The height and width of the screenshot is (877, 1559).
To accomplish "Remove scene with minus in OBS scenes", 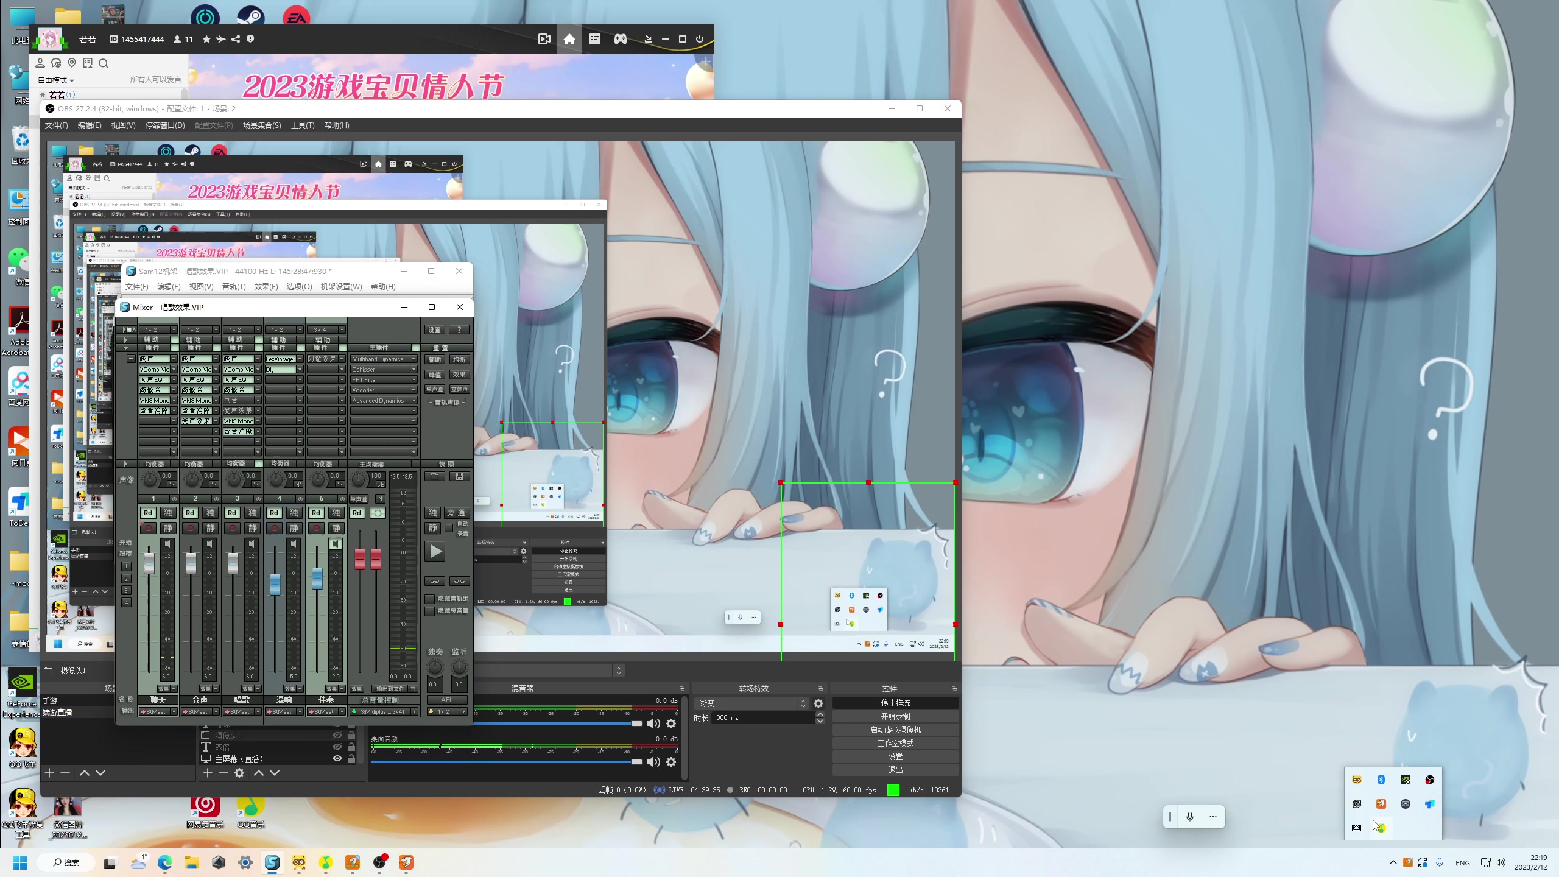I will [x=65, y=773].
